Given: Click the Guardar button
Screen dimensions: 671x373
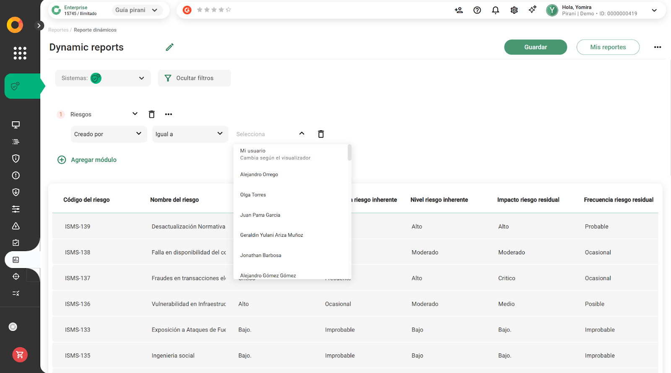Looking at the screenshot, I should (x=535, y=47).
